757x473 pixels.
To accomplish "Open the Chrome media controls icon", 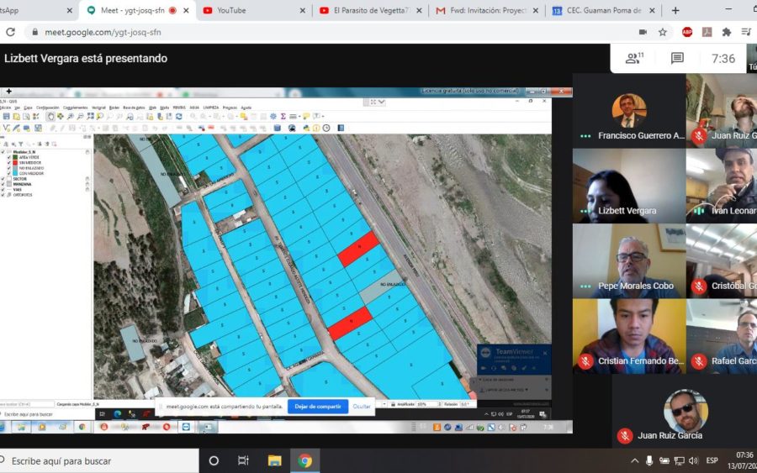I will point(746,32).
